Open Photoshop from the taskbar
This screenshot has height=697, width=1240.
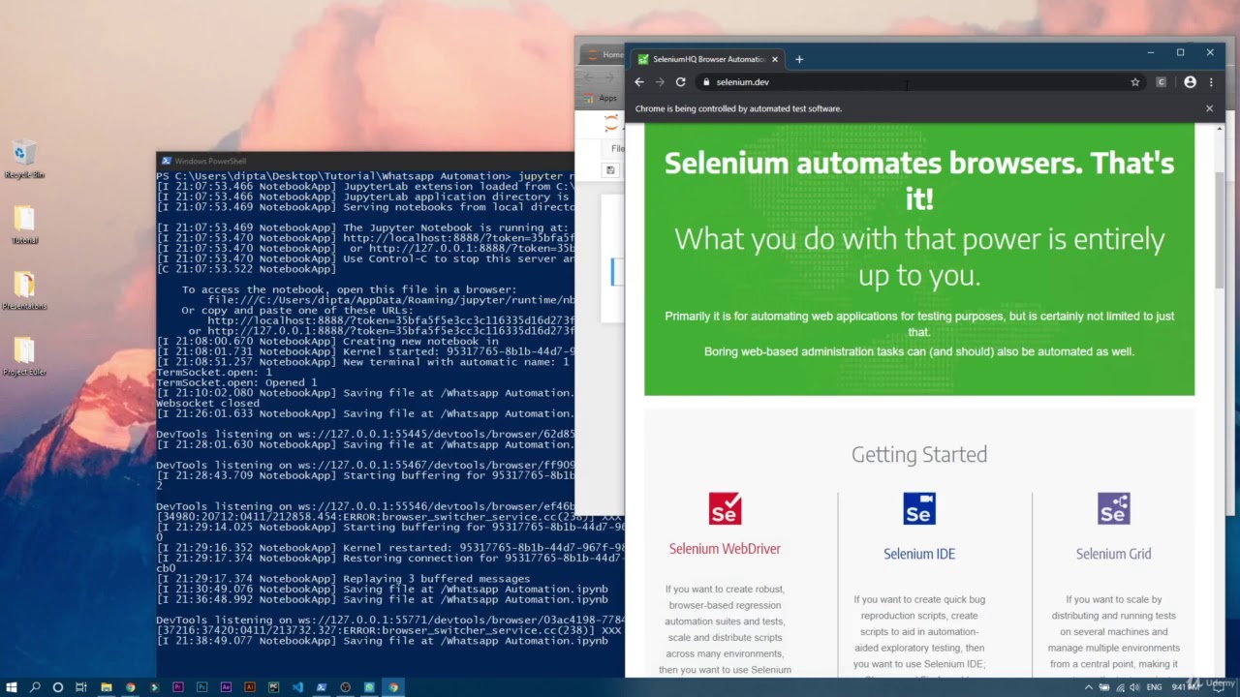201,687
